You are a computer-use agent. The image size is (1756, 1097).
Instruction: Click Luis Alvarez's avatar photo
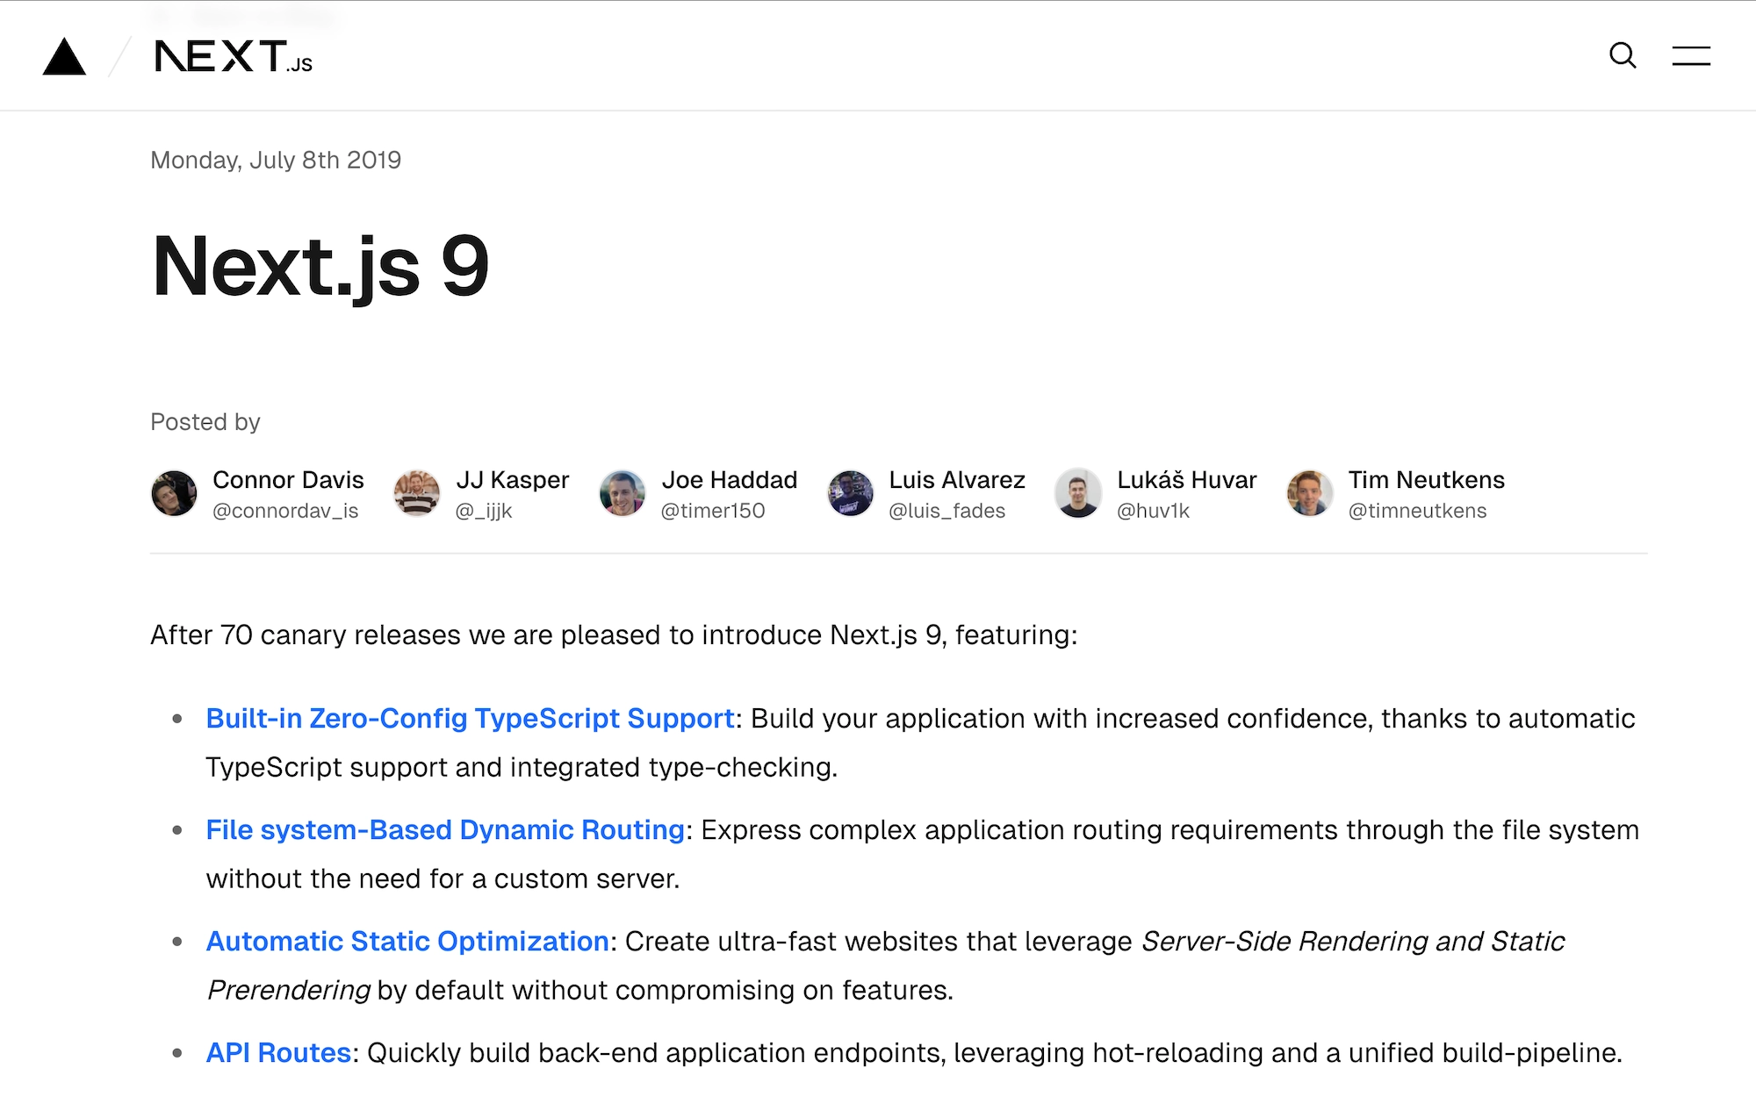pyautogui.click(x=850, y=493)
